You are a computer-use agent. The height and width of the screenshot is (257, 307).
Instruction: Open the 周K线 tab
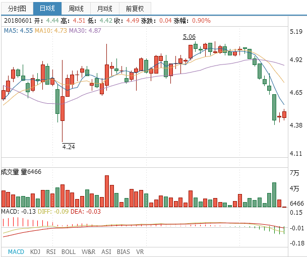point(76,9)
